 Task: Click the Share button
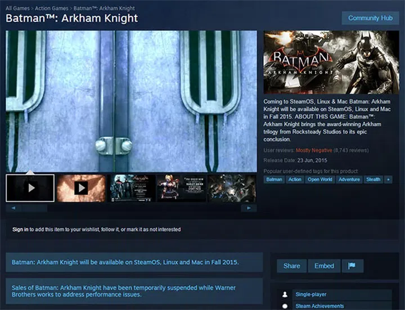point(291,266)
